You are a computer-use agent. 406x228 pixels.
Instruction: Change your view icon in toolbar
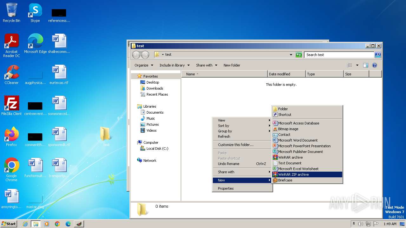tap(350, 65)
